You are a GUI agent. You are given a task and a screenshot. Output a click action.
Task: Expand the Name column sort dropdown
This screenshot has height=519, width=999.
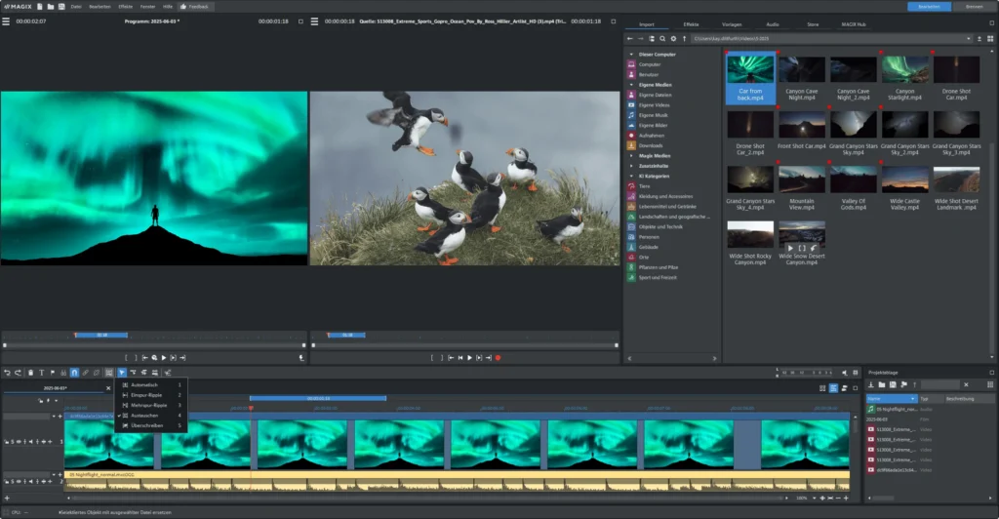tap(912, 399)
